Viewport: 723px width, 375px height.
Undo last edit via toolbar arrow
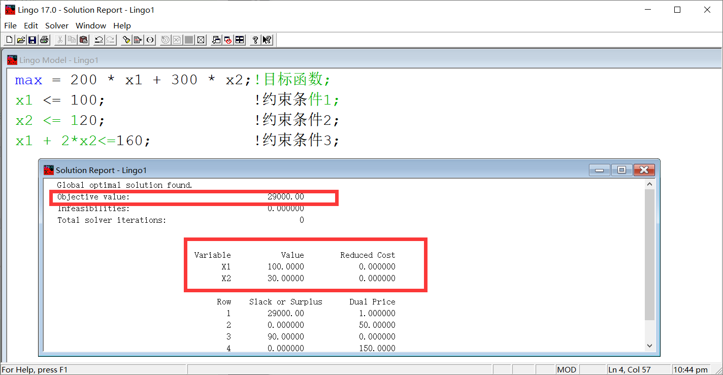click(99, 40)
